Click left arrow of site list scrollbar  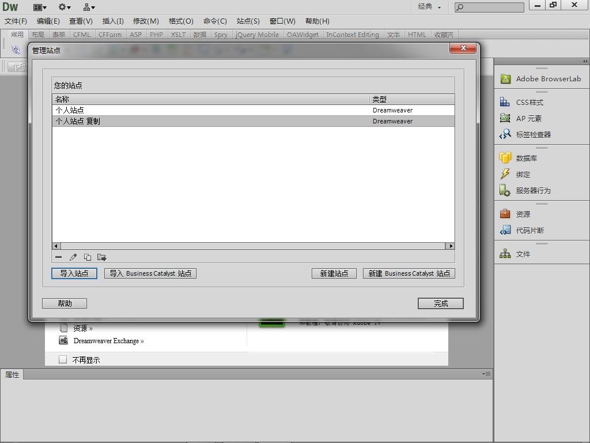click(56, 246)
